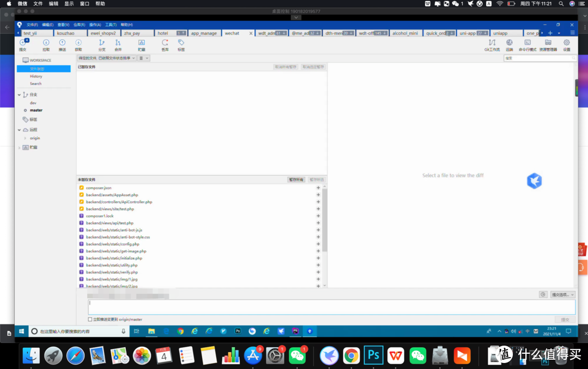
Task: Open Git Flow (Git工作流) tool
Action: (x=492, y=45)
